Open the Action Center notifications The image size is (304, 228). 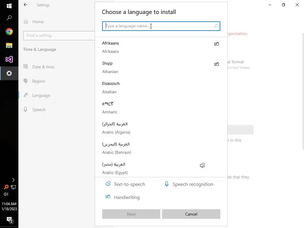(9, 220)
